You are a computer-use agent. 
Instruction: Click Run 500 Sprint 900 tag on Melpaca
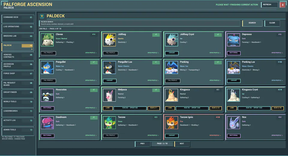pyautogui.click(x=130, y=108)
